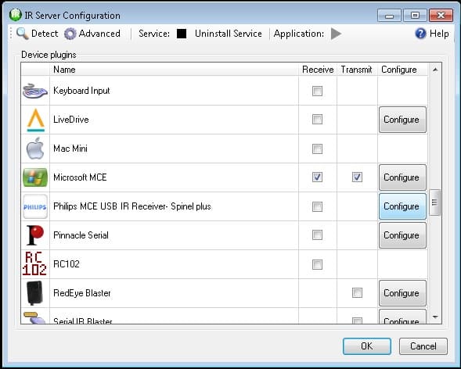Viewport: 461px width, 369px height.
Task: Click the scrollbar up arrow in plugin list
Action: pos(435,70)
